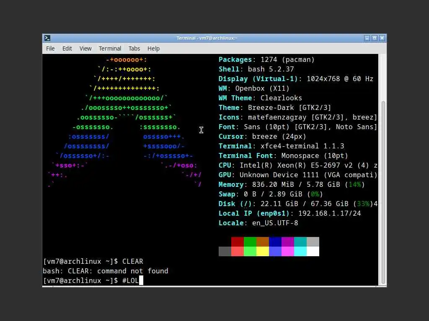Click 'bash 5.2.37' shell version
Screen dimensions: 429x321
pyautogui.click(x=271, y=69)
